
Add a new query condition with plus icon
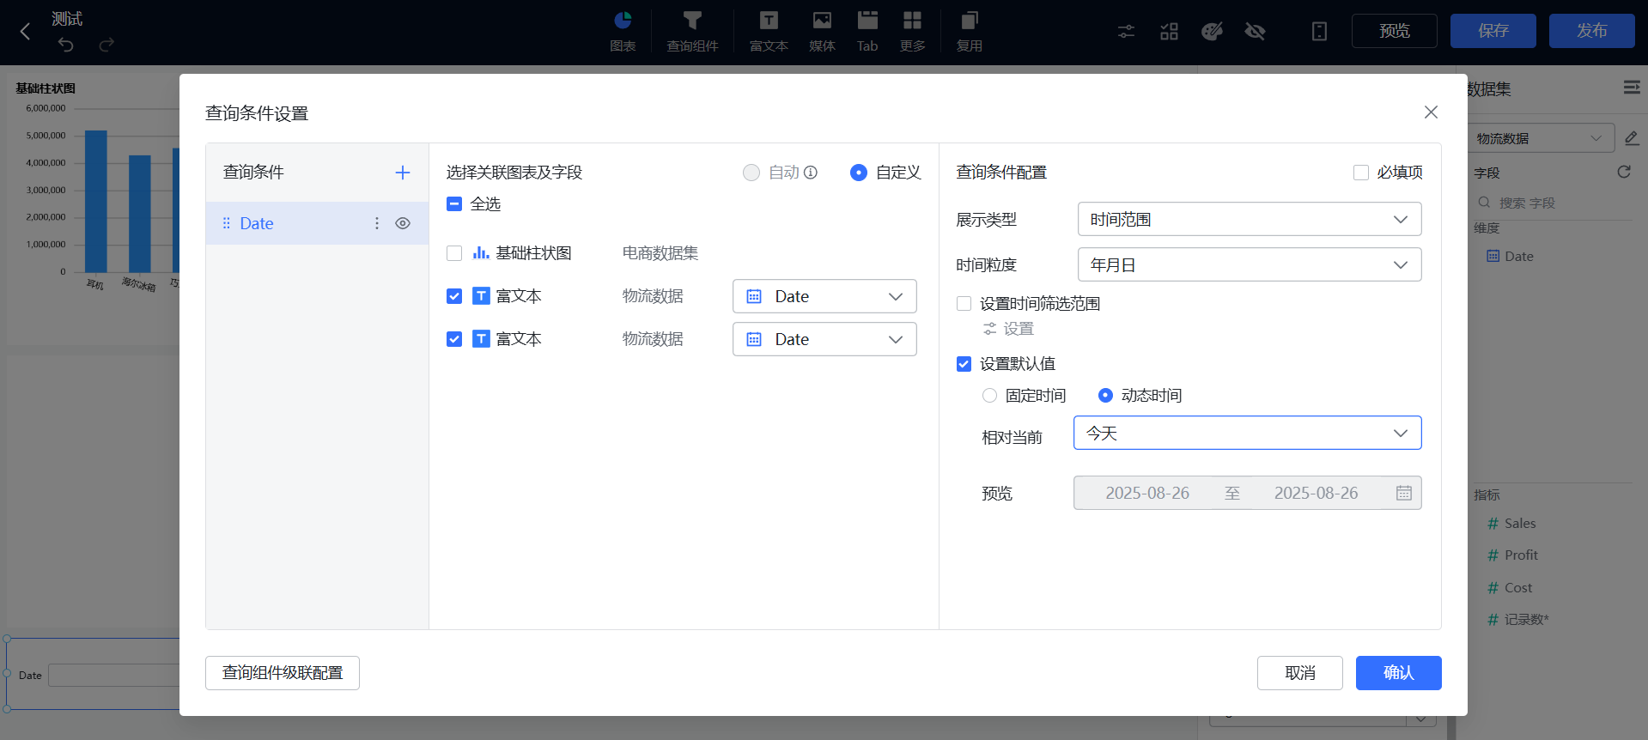(402, 173)
